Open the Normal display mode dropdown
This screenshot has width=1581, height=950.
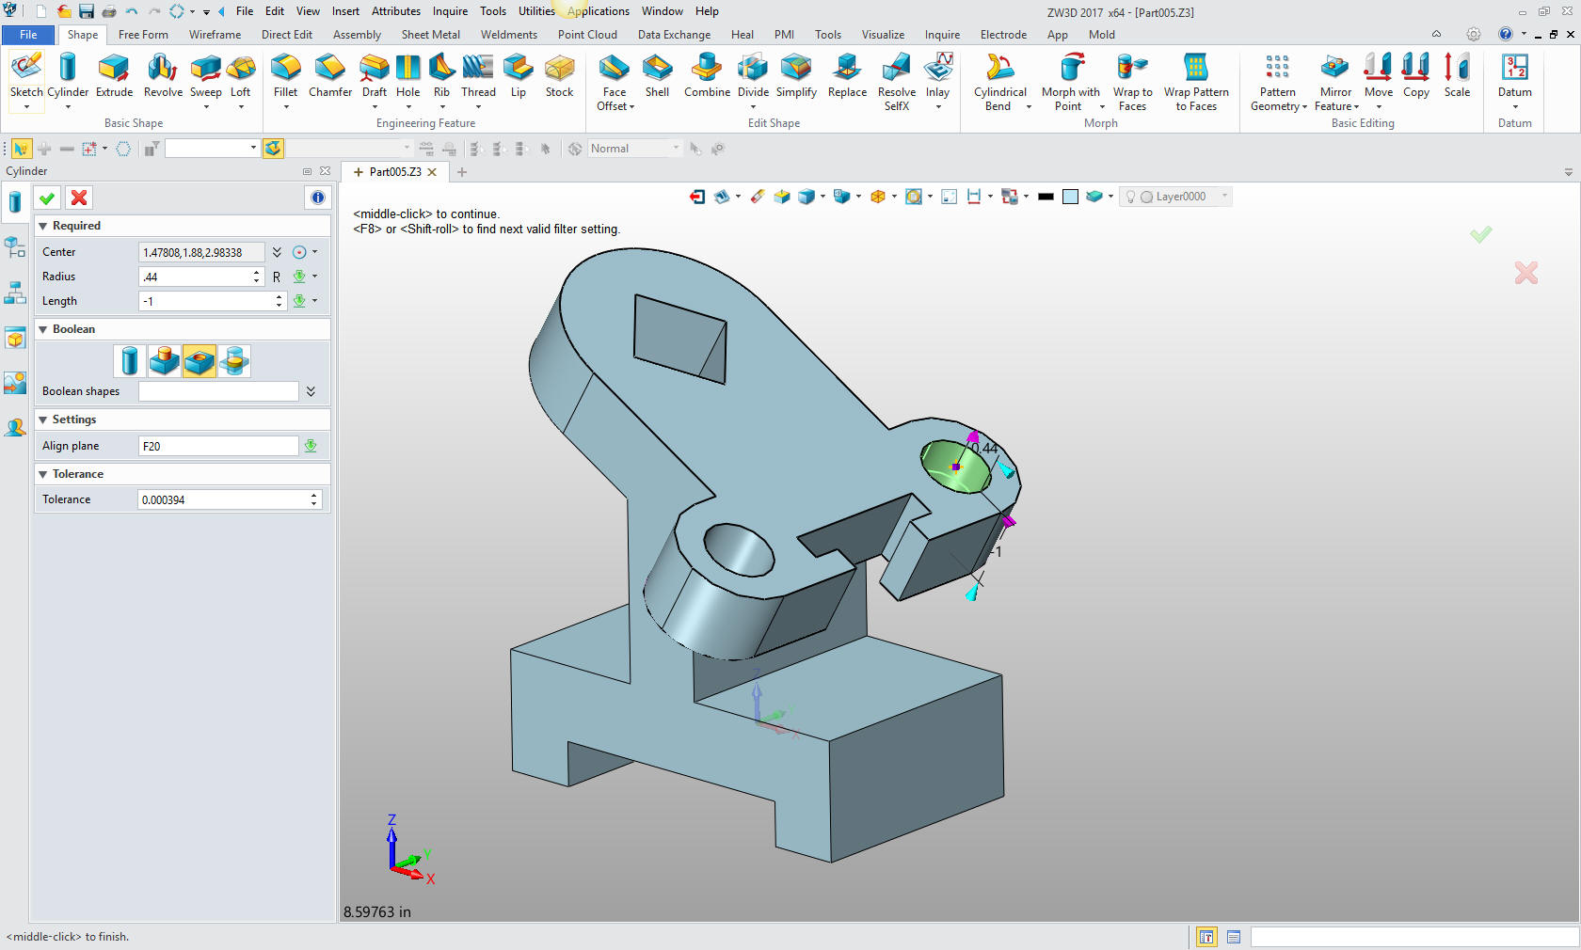(676, 149)
